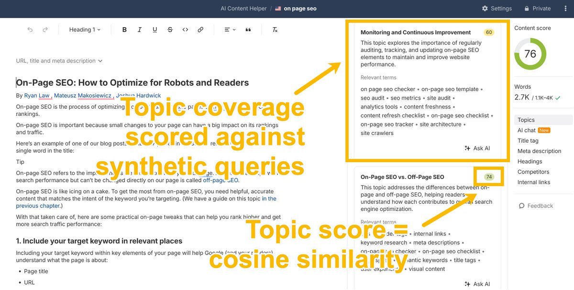Click the 'site architecture' term

pos(441,124)
